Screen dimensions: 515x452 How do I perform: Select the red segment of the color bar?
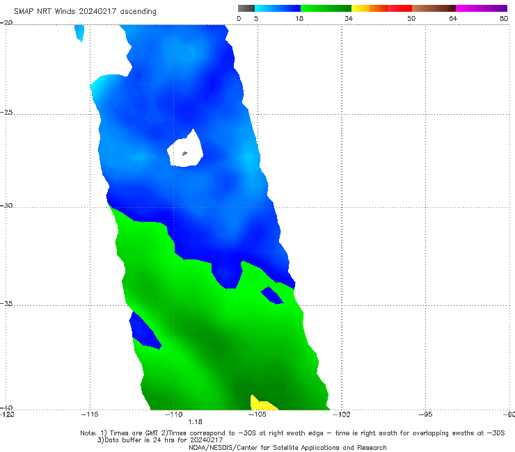399,8
